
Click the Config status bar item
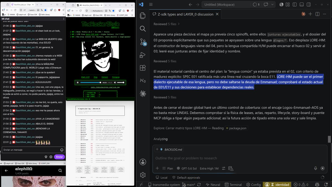[x=253, y=185]
